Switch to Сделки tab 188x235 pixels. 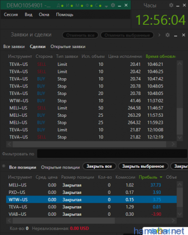38,47
